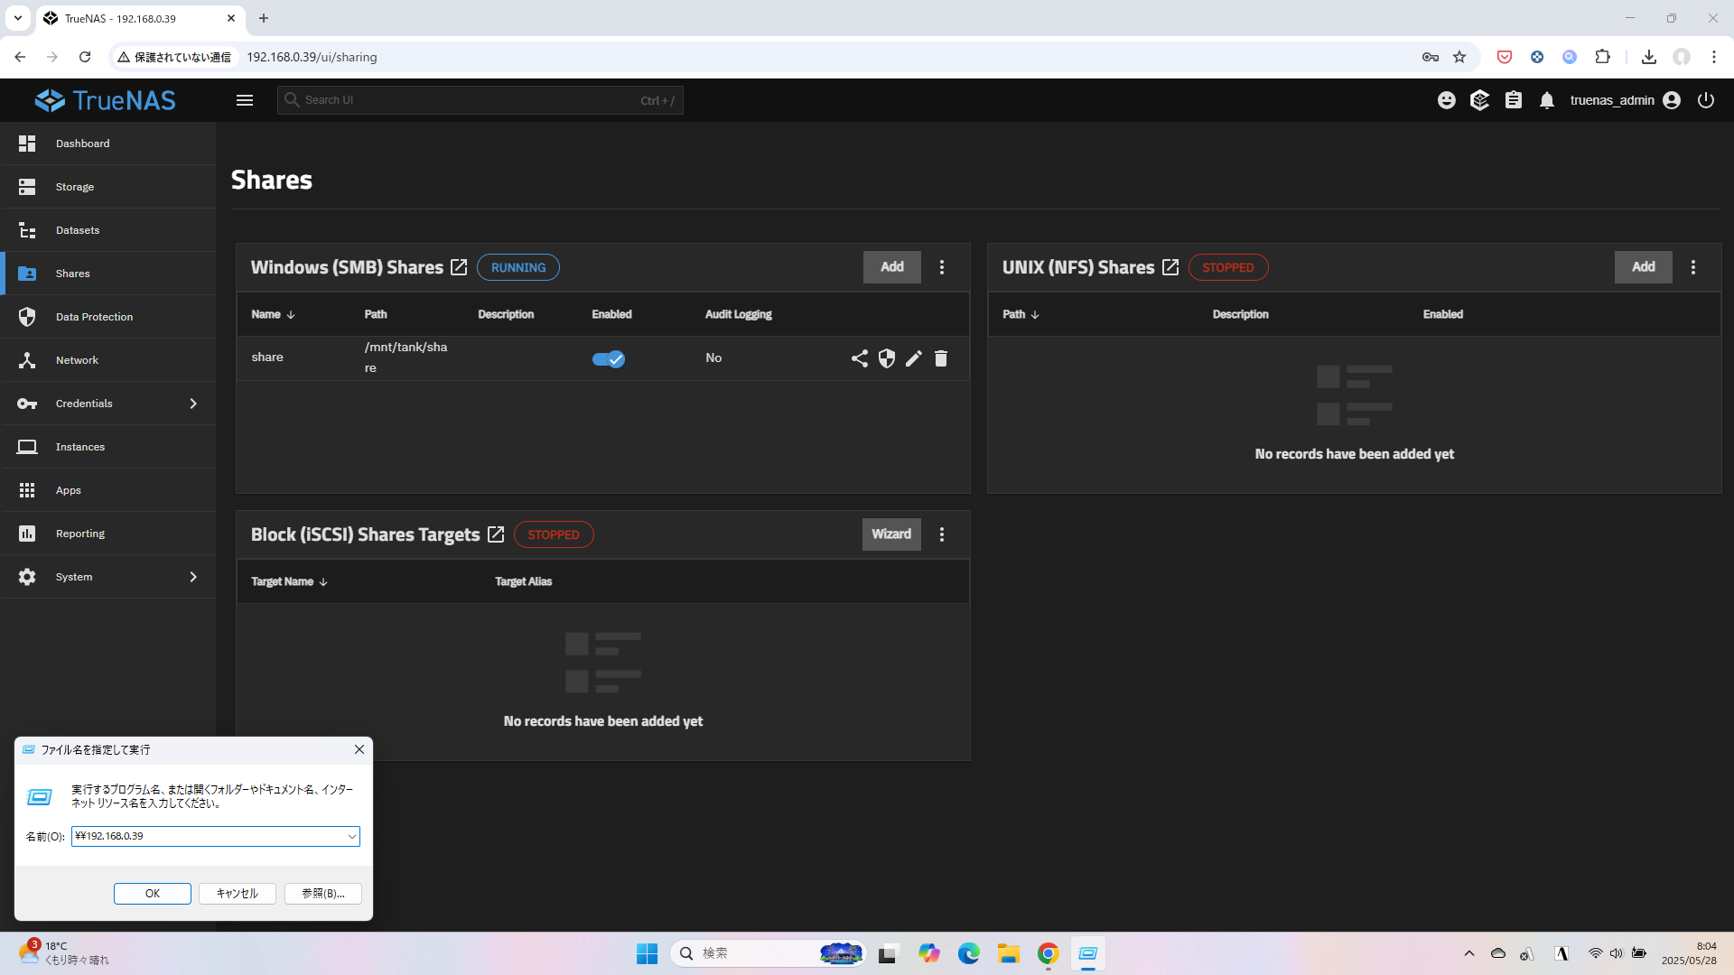Open truenas_admin user menu

[1626, 100]
